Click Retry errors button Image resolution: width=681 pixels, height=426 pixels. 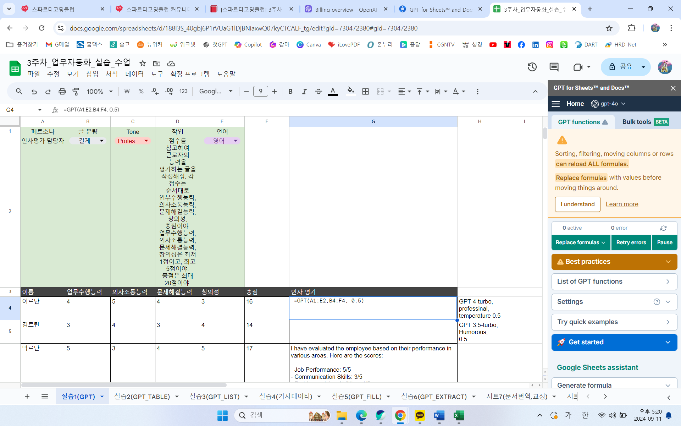click(x=631, y=242)
